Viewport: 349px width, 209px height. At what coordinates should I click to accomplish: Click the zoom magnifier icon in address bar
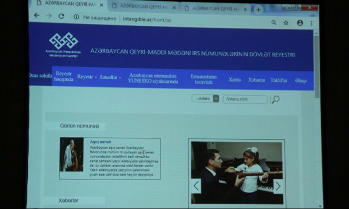click(x=274, y=22)
